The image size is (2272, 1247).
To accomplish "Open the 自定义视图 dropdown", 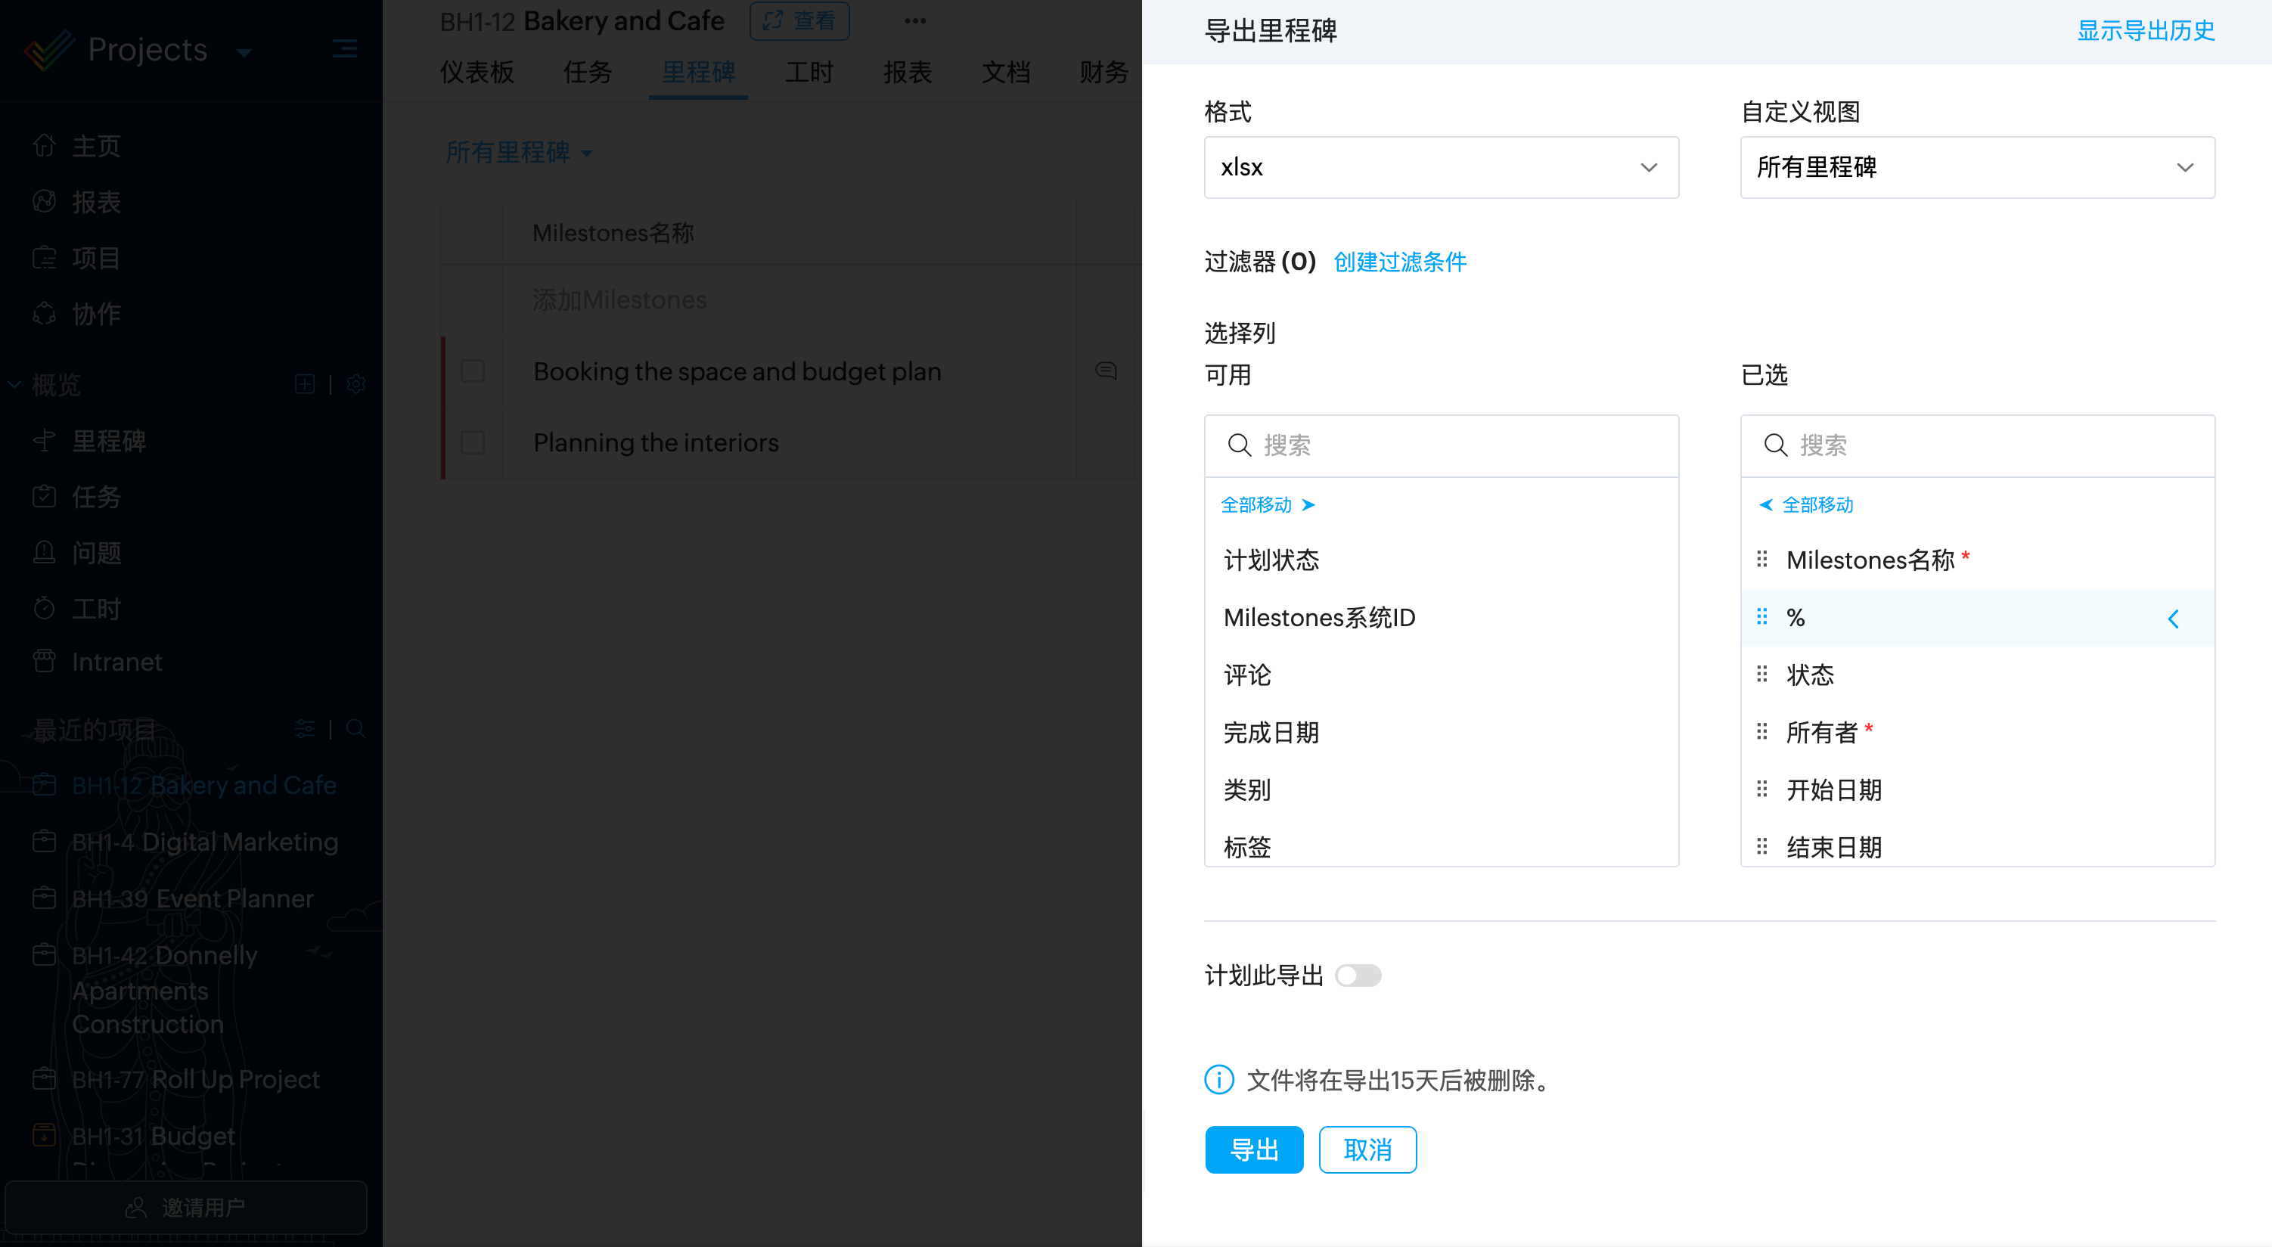I will pyautogui.click(x=1976, y=168).
